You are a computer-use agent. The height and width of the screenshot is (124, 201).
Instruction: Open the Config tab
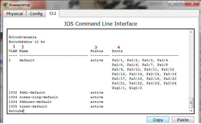coord(36,14)
